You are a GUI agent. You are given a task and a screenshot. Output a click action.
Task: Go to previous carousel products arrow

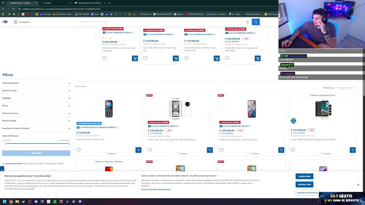pyautogui.click(x=96, y=35)
